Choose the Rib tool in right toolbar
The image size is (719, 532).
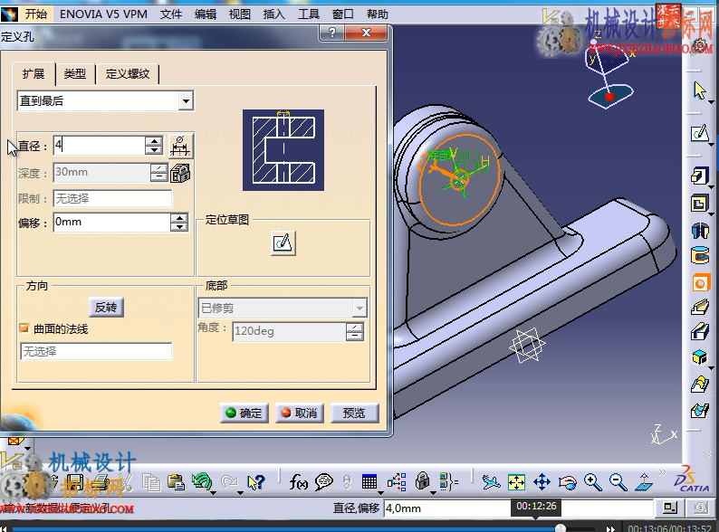coord(700,307)
